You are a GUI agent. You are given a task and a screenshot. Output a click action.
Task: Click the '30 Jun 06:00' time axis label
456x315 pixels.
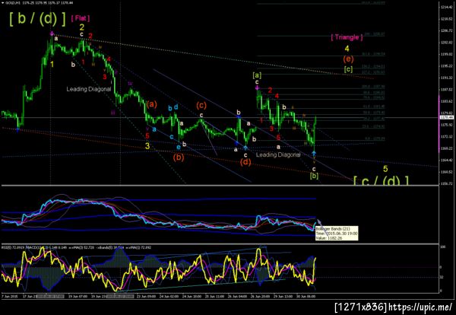(x=306, y=297)
